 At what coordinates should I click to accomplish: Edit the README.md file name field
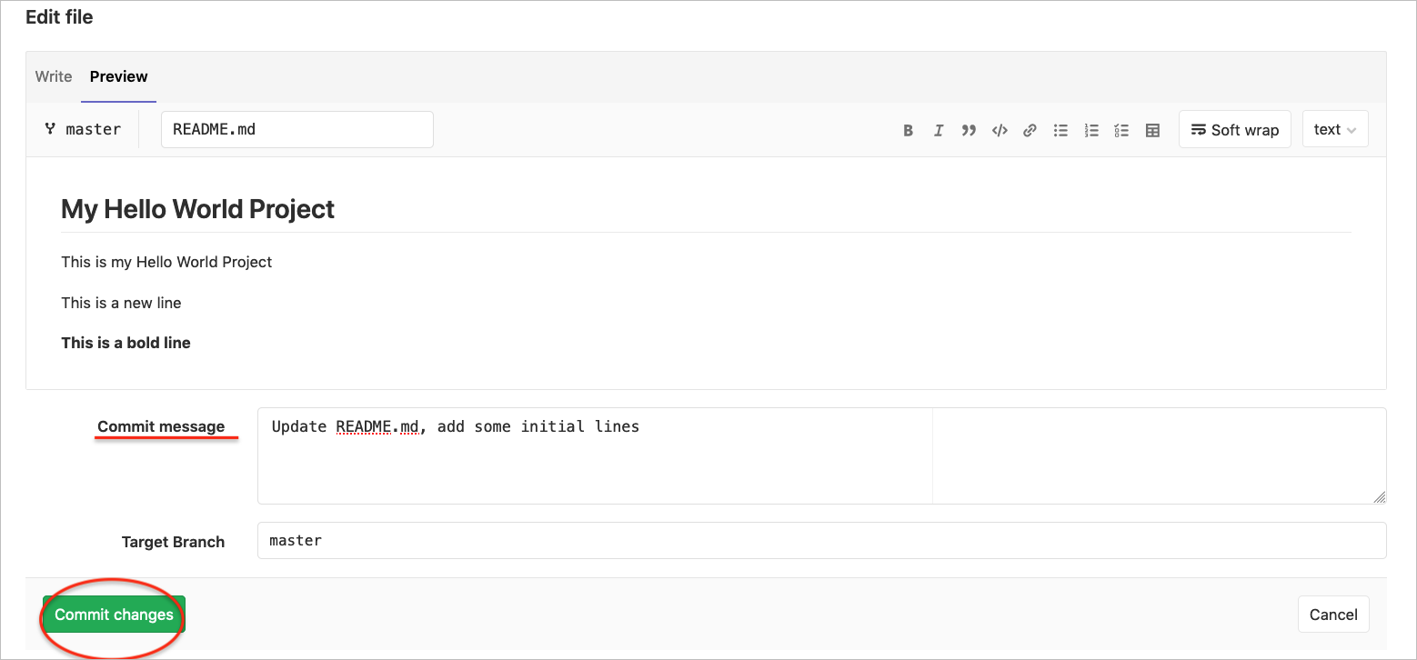point(296,129)
